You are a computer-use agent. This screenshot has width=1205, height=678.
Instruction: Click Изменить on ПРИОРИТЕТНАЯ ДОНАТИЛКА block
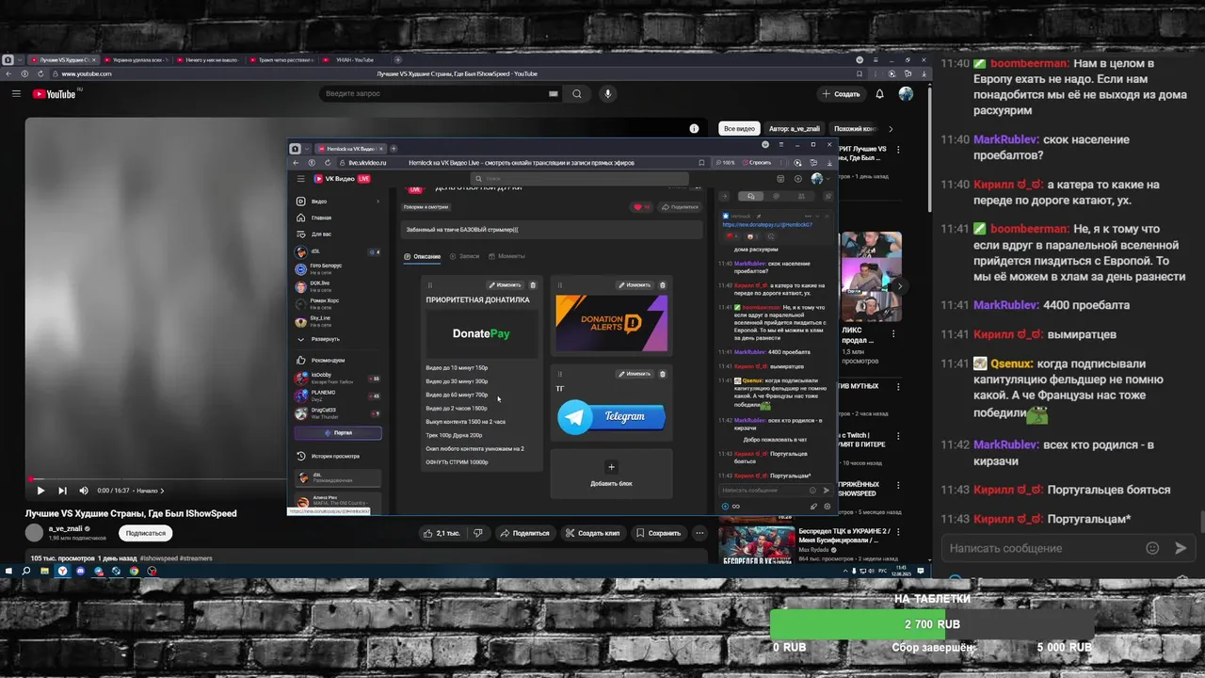tap(505, 284)
